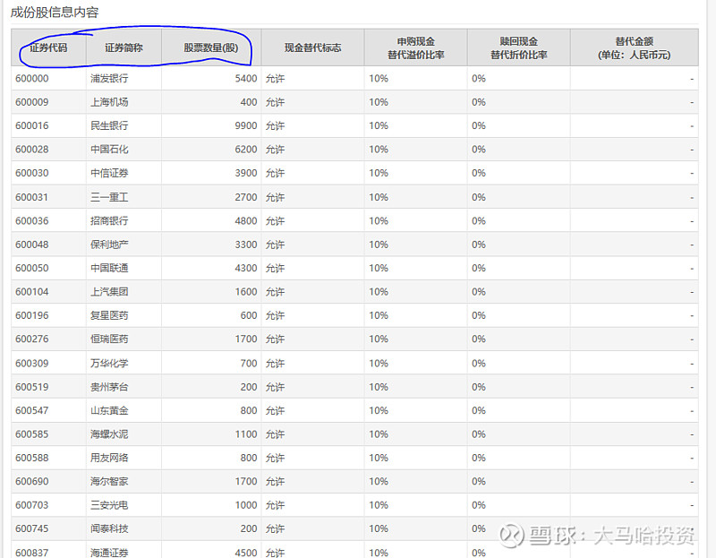This screenshot has height=558, width=716.
Task: Click quantity 4300 in 中国联通 row
Action: (x=246, y=269)
